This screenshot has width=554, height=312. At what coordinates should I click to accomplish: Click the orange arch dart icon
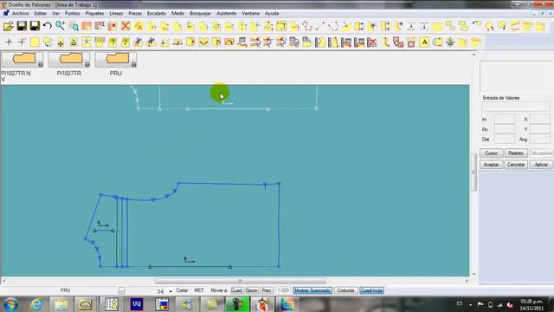(229, 42)
